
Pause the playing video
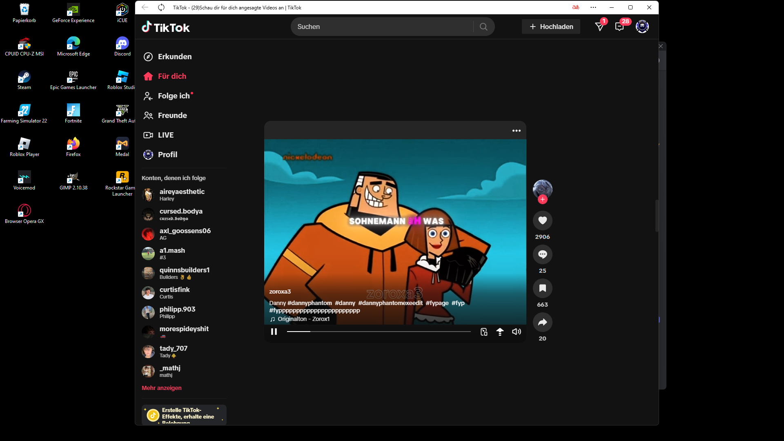tap(274, 332)
